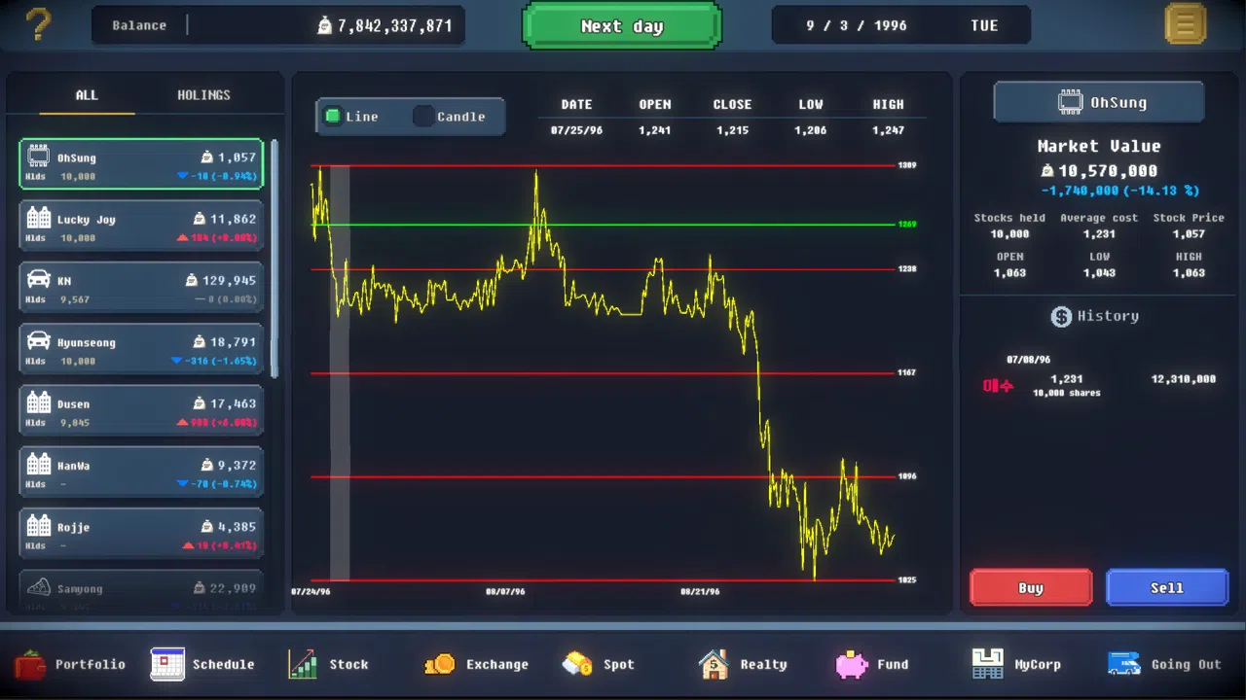Click the grey date marker on the chart
This screenshot has width=1246, height=700.
coord(340,373)
